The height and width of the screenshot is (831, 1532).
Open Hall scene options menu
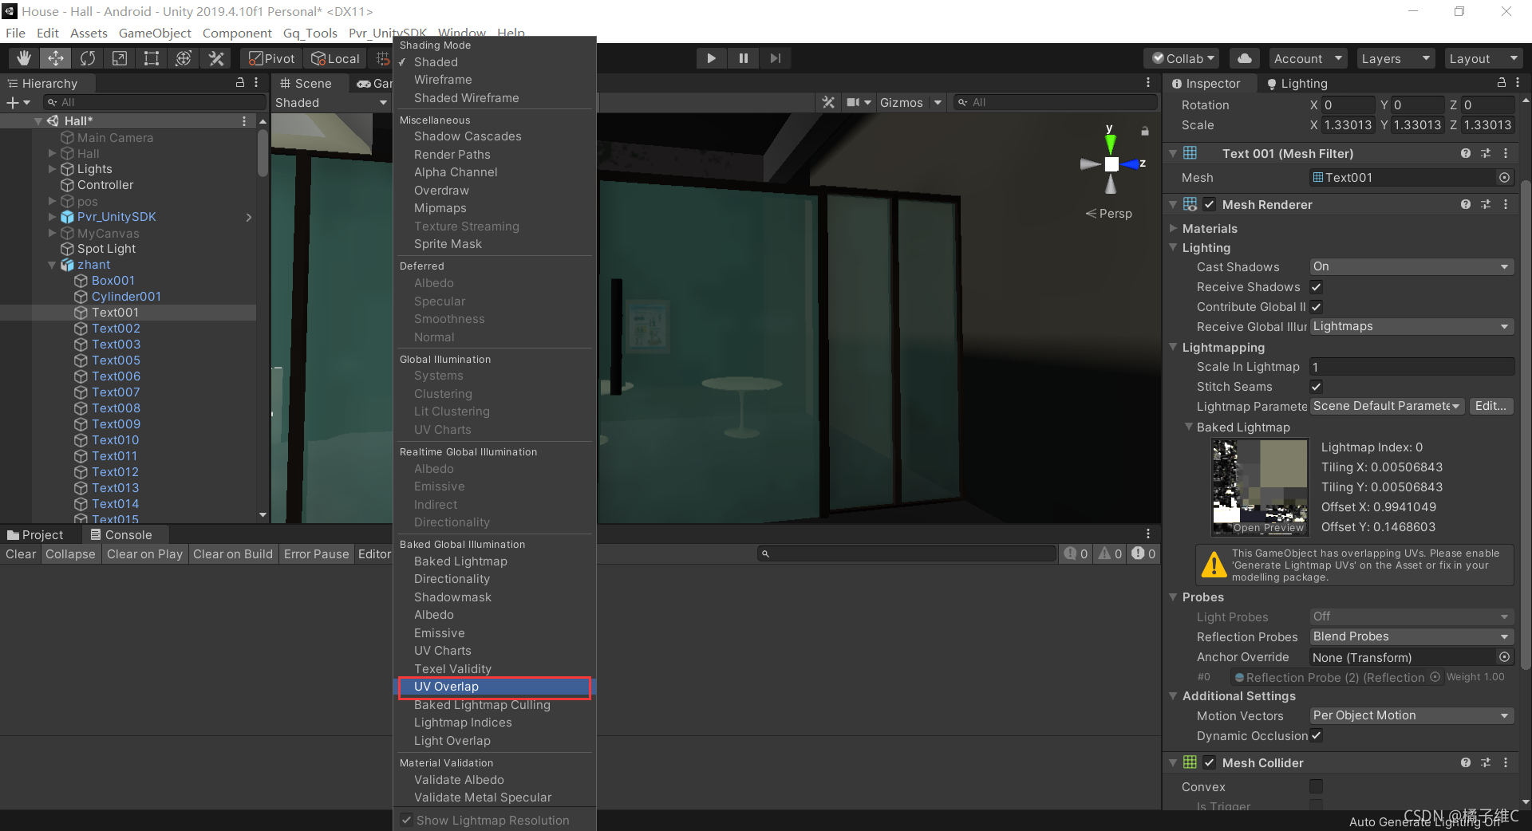pos(244,120)
